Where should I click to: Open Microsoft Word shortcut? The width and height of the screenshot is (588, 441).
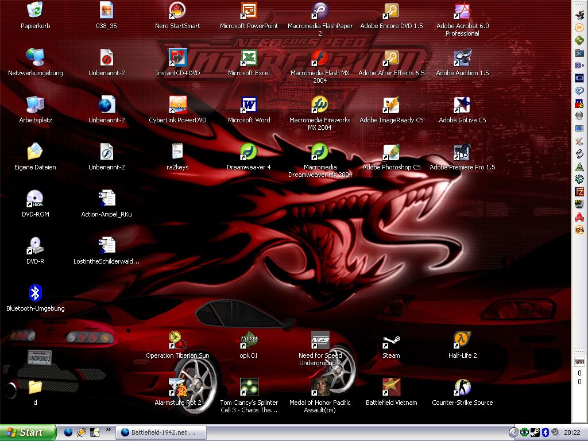point(249,105)
